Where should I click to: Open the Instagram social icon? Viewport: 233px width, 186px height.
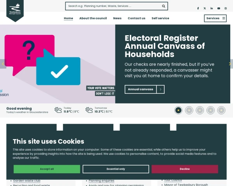tap(226, 8)
